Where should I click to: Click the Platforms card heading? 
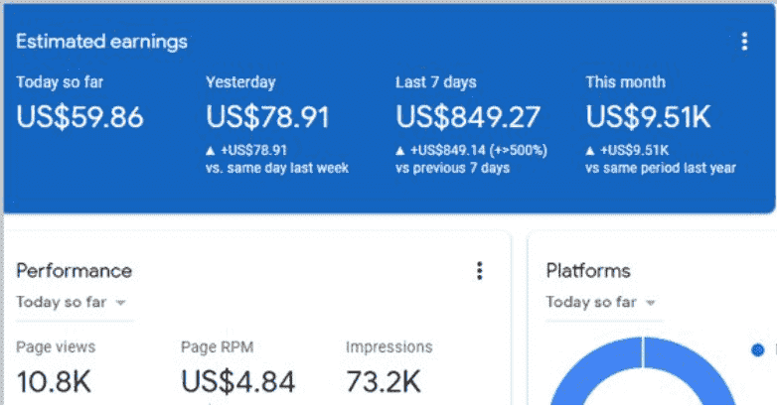tap(588, 271)
